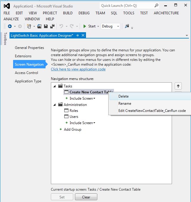Click the Users screen icon
The width and height of the screenshot is (191, 202).
pyautogui.click(x=66, y=116)
